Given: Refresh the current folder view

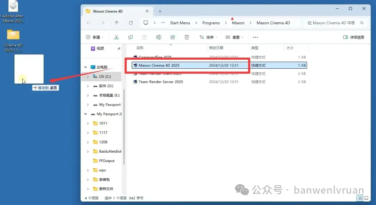Looking at the screenshot, I should 131,23.
